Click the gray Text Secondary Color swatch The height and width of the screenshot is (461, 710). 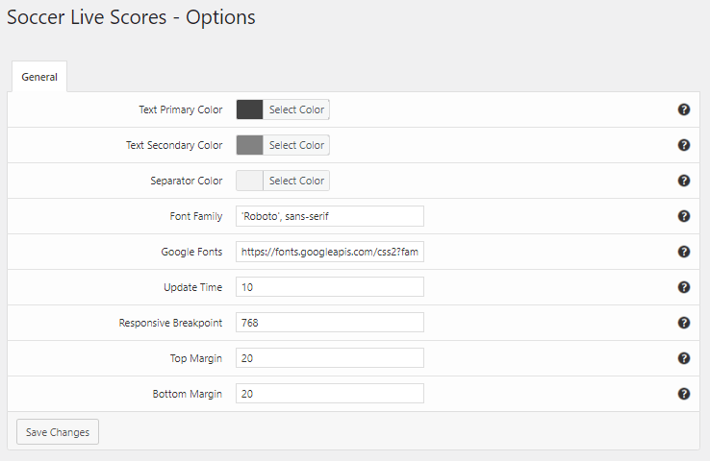(250, 145)
